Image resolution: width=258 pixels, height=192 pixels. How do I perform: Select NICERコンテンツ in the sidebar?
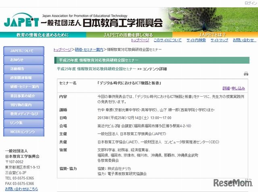point(24,132)
